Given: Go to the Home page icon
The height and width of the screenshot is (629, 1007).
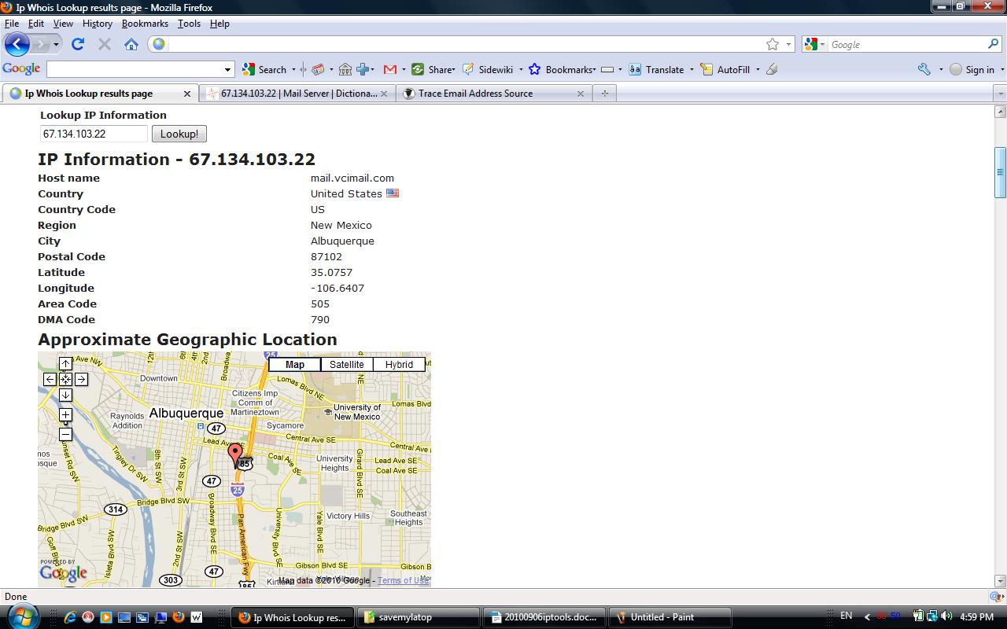Looking at the screenshot, I should (x=131, y=44).
